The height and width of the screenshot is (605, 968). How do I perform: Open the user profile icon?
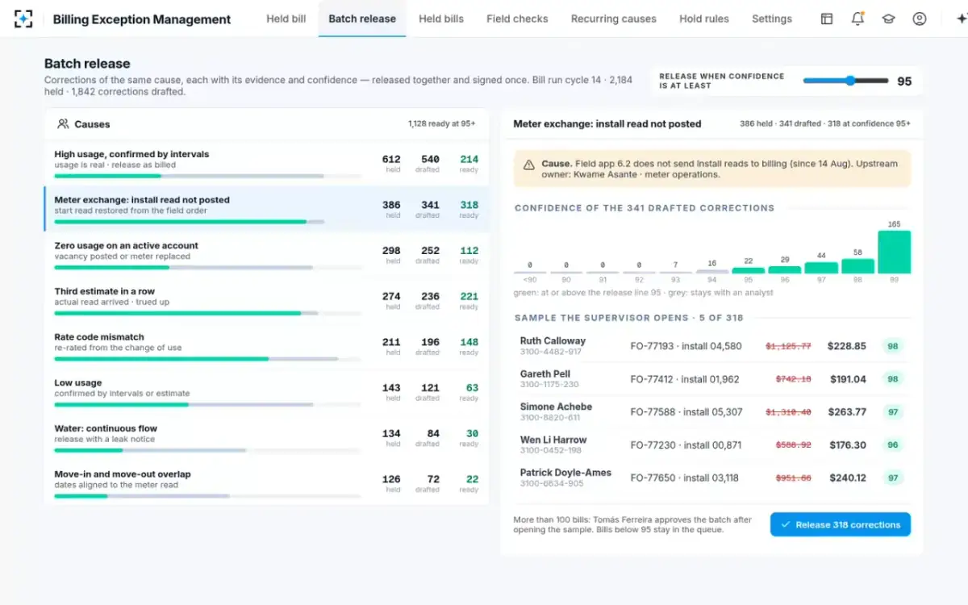920,19
